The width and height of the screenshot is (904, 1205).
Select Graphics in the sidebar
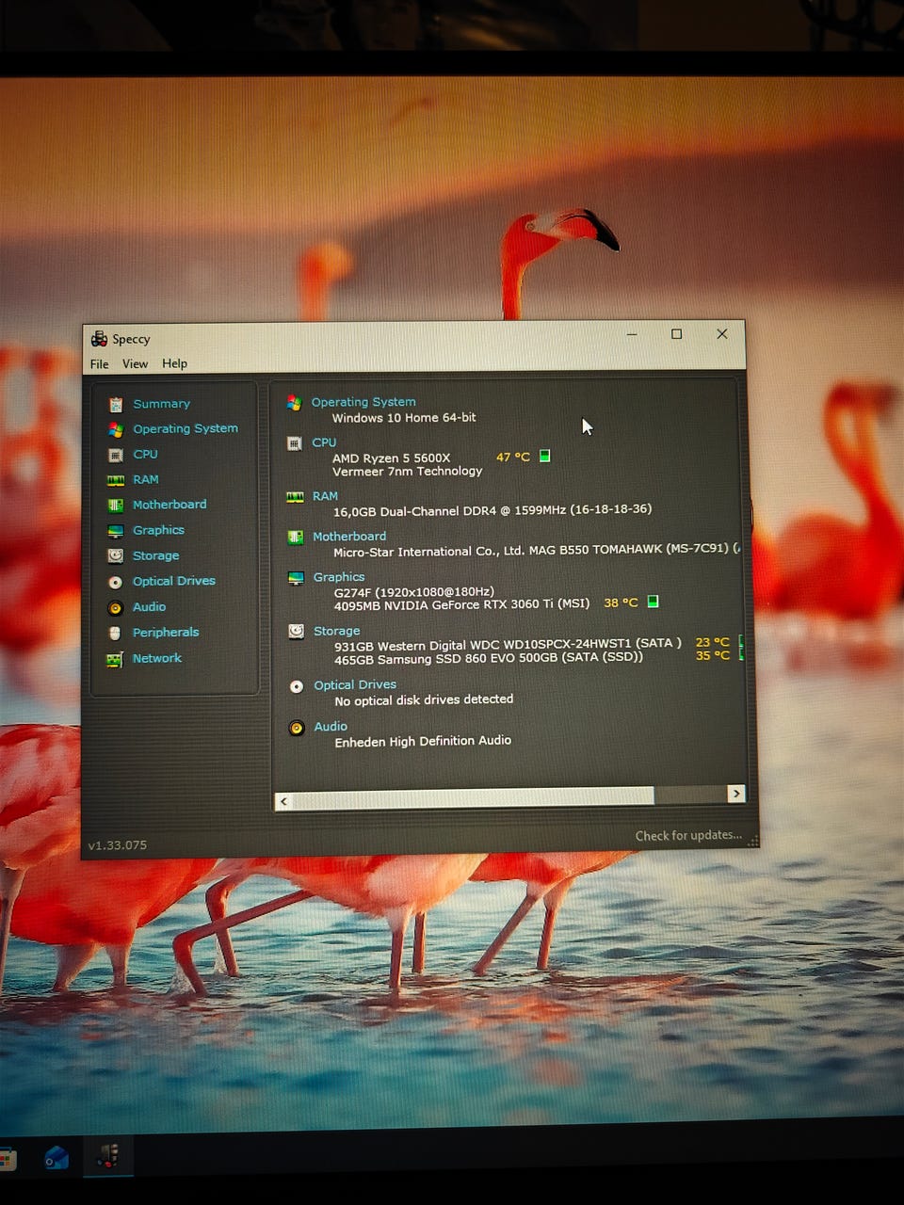[x=158, y=530]
